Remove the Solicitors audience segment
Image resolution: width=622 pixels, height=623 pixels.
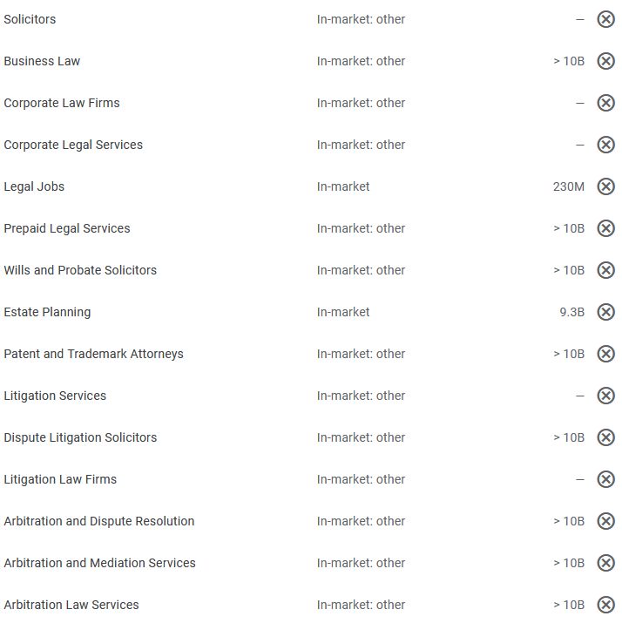pos(605,19)
